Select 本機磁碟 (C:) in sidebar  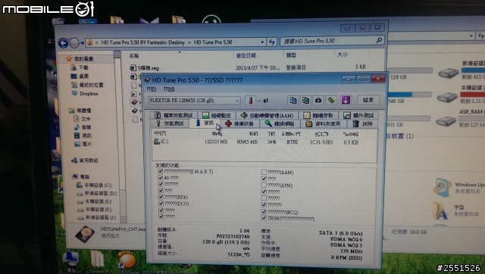pos(94,185)
